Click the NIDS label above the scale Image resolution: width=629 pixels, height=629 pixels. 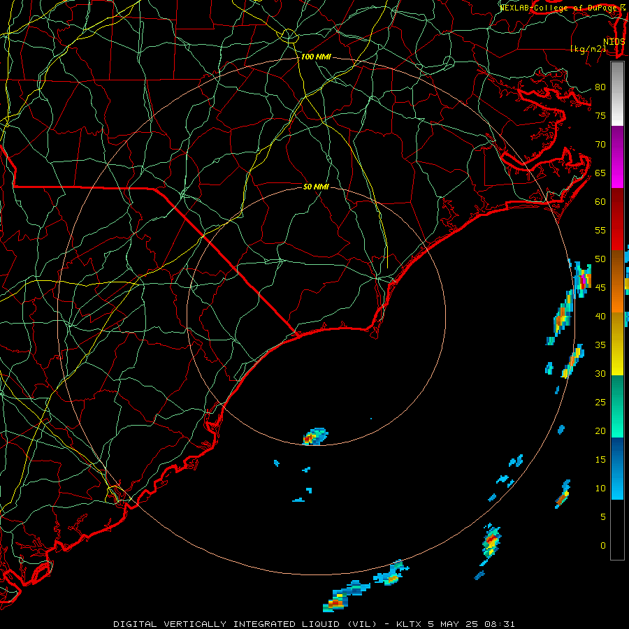[x=614, y=42]
